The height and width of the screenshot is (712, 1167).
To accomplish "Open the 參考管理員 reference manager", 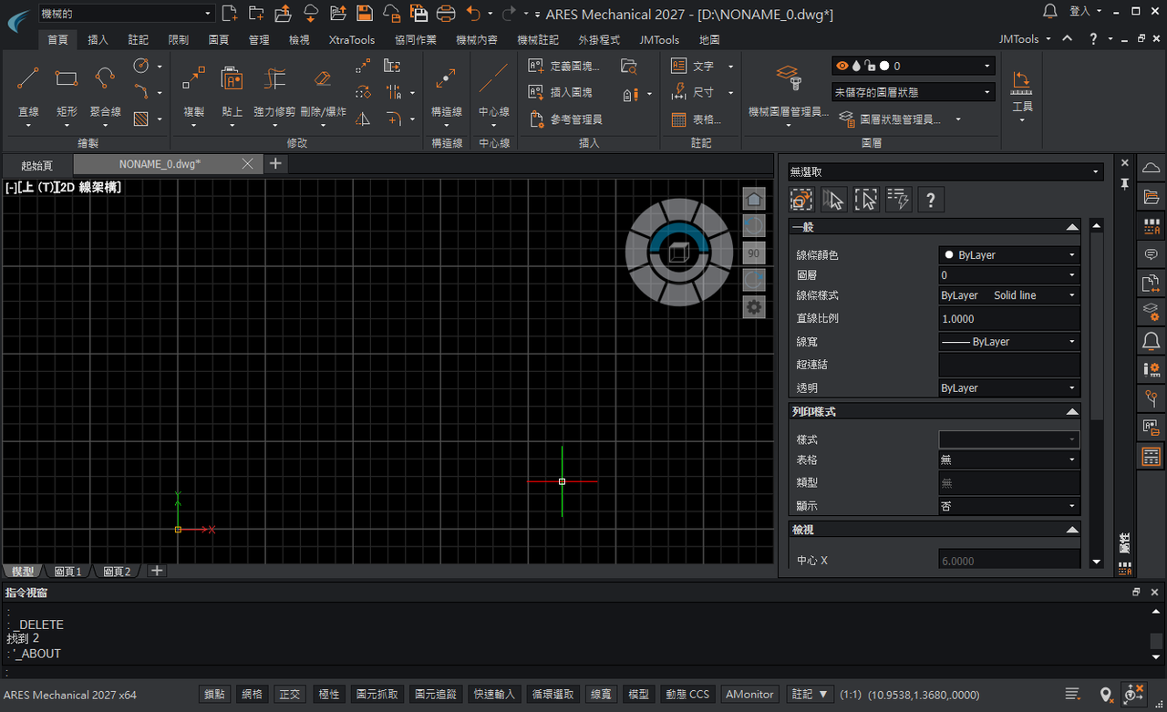I will point(565,119).
